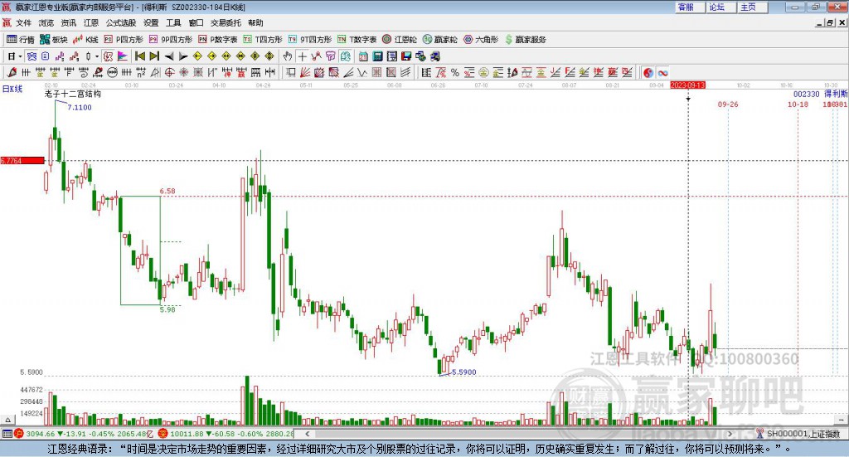
Task: Click the red 2023-09-13 date marker
Action: (687, 85)
